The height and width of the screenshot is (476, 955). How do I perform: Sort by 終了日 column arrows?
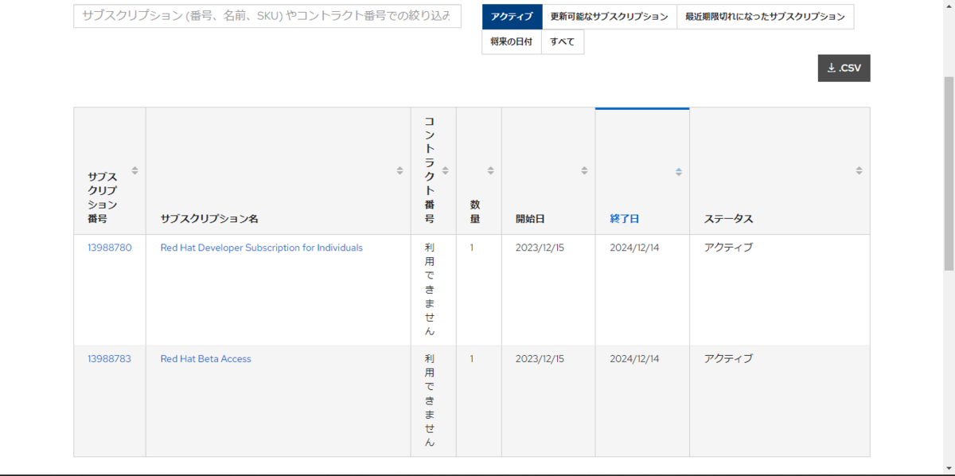pos(678,170)
